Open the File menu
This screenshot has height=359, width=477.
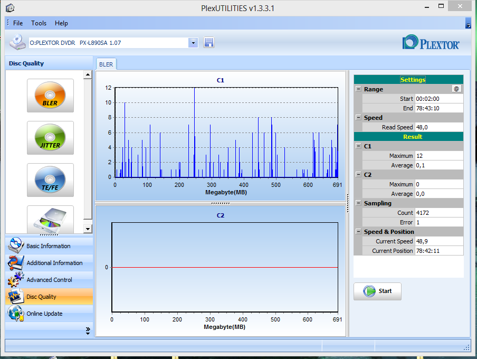click(x=18, y=23)
